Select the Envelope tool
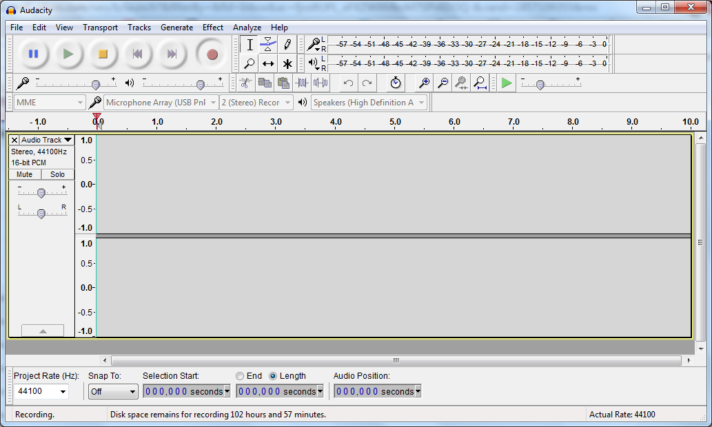The image size is (712, 427). 268,43
